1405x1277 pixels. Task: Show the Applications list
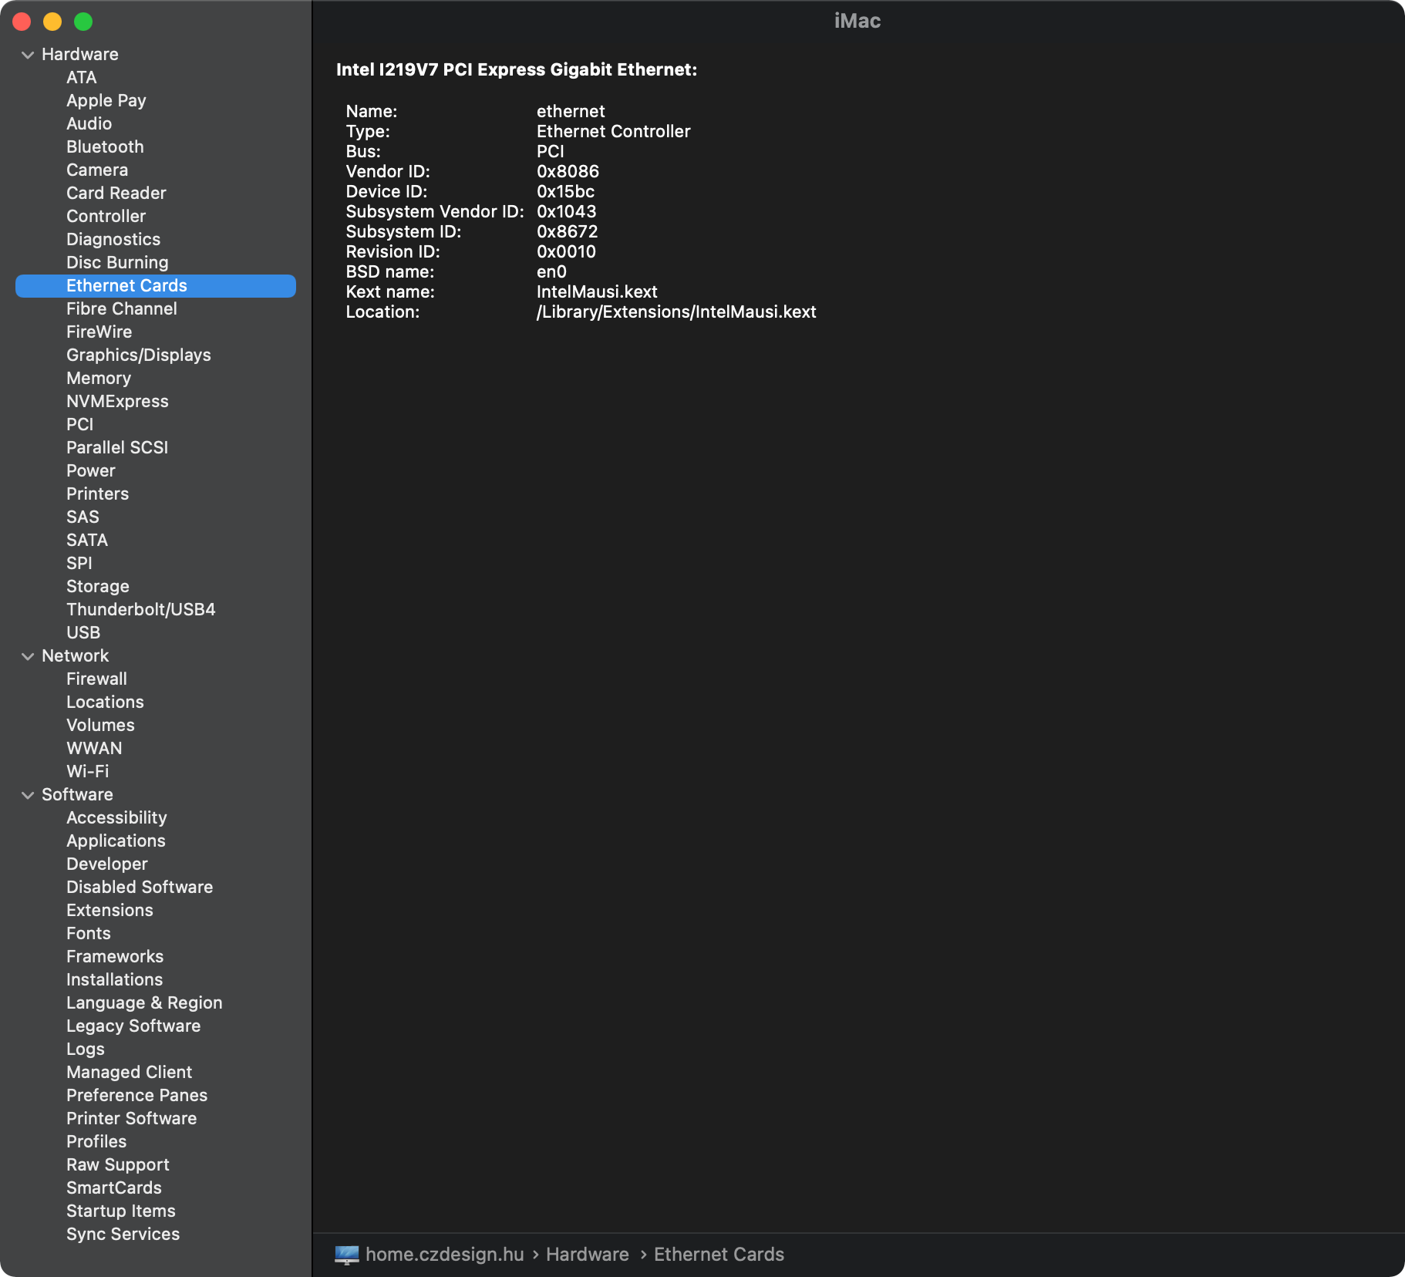point(116,841)
